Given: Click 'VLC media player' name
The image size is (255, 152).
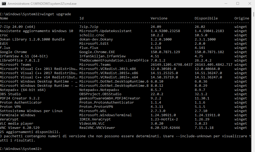Looking at the screenshot, I should click(17, 124).
